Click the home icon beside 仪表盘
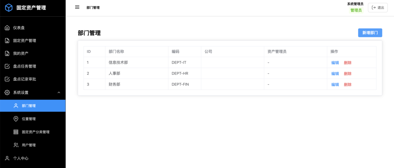The height and width of the screenshot is (168, 394). (7, 28)
